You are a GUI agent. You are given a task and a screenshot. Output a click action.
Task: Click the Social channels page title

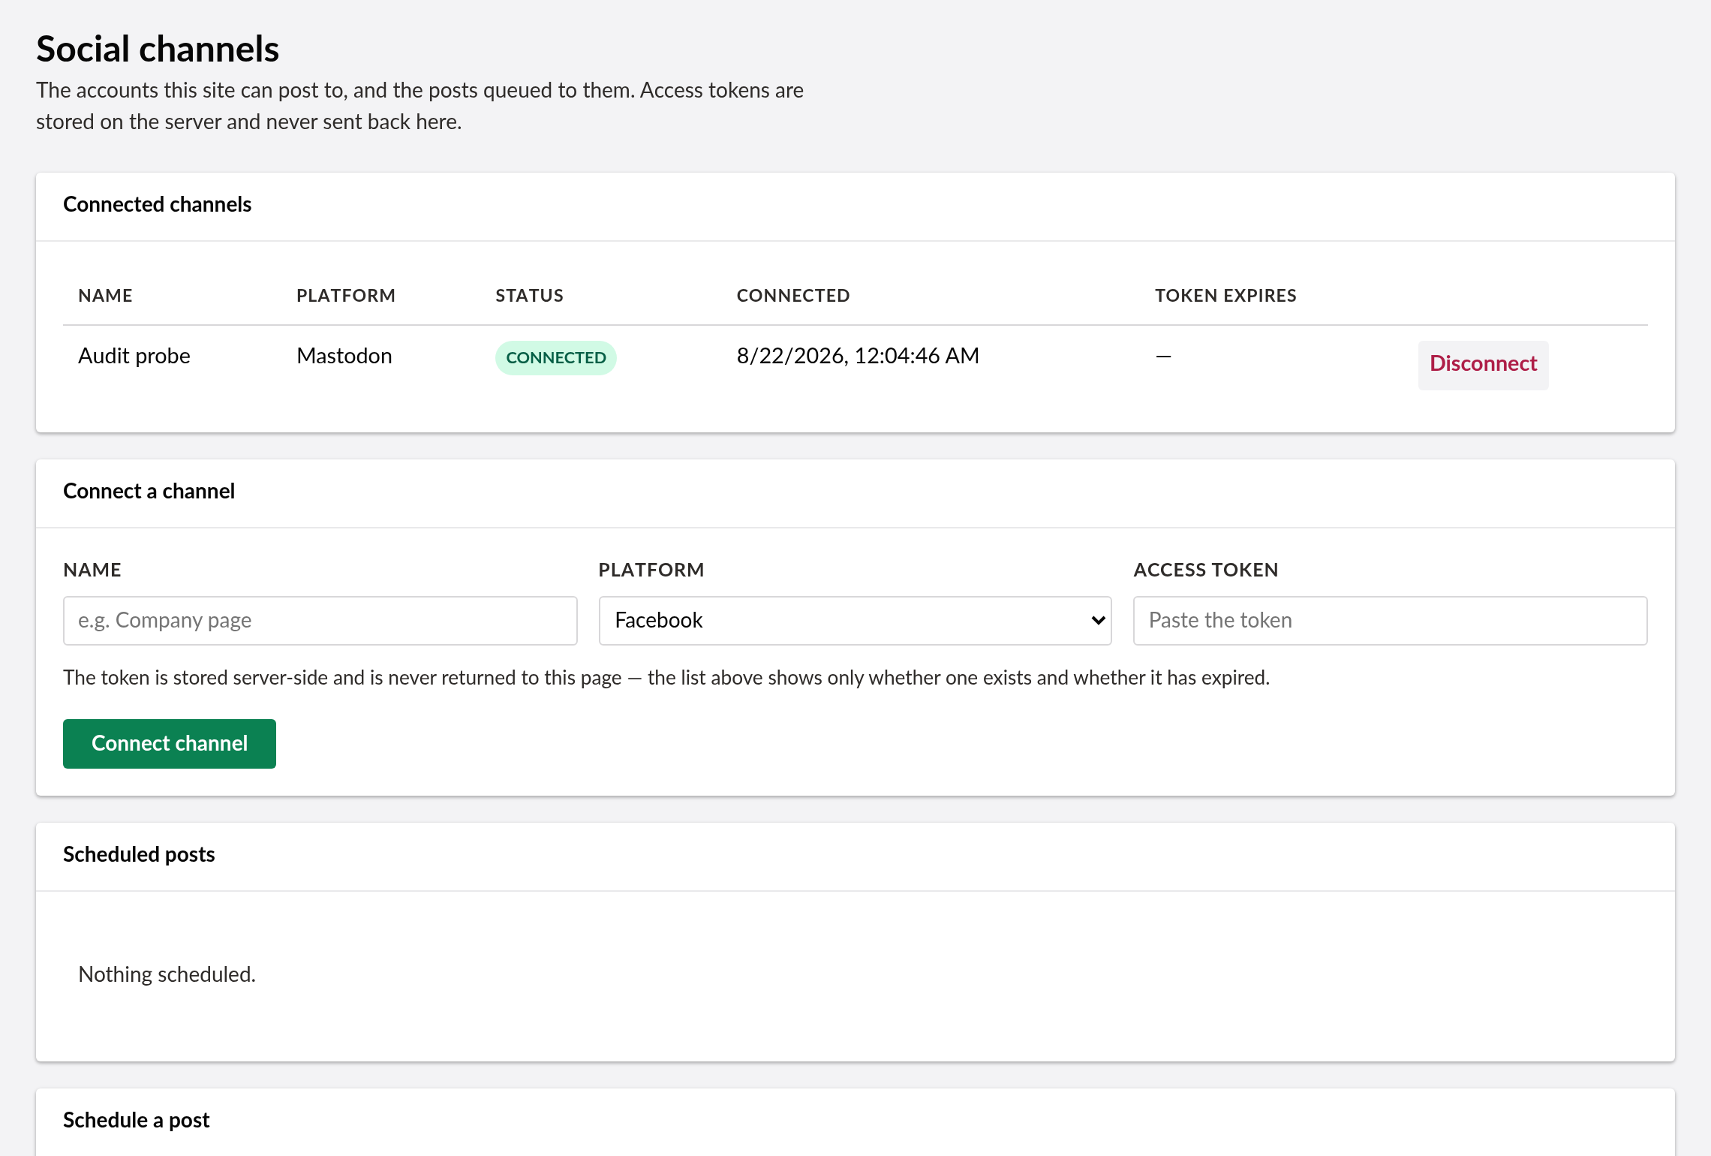pos(158,49)
